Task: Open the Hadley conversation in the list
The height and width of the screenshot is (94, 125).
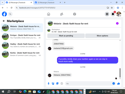Action: 22,45
